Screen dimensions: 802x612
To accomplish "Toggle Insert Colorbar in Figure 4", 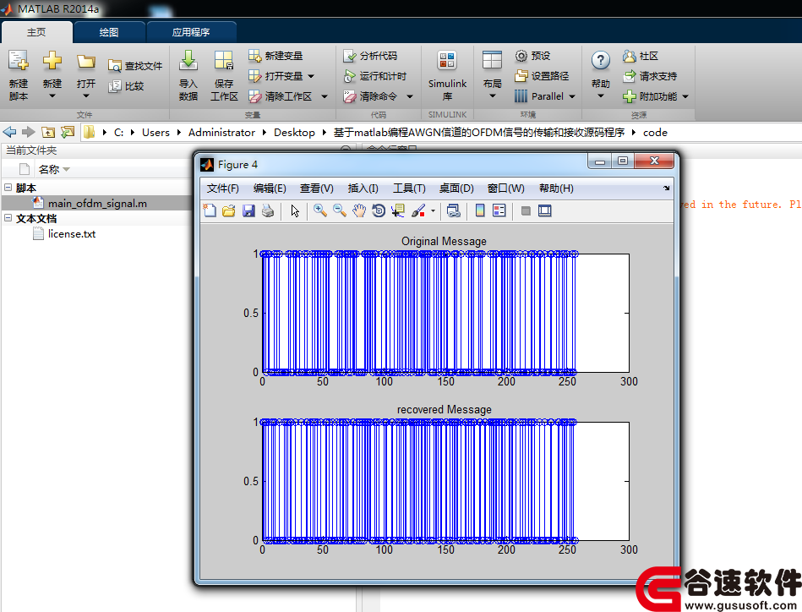I will 480,210.
